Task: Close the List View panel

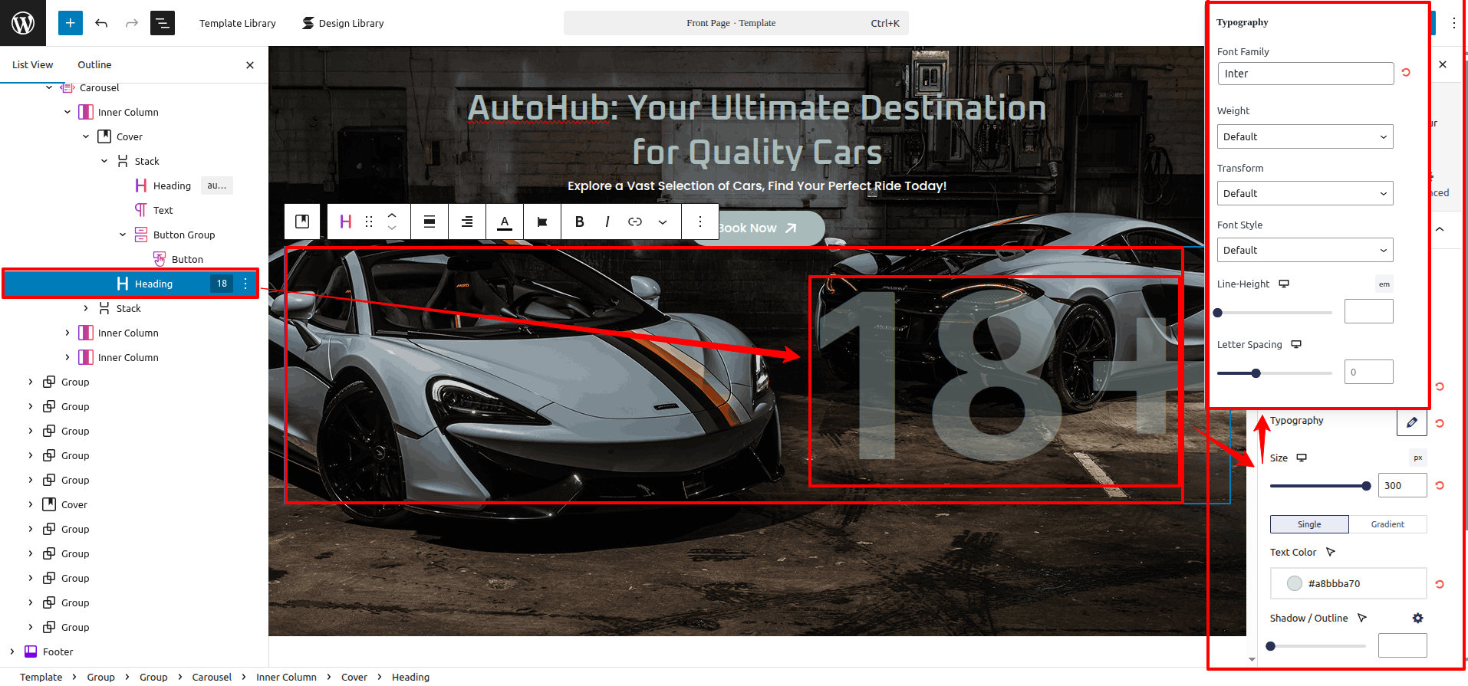Action: (x=250, y=65)
